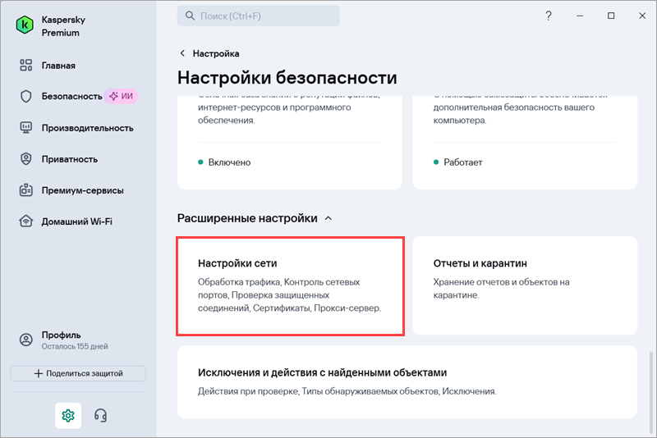Open the Главная section icon
This screenshot has width=657, height=438.
(x=26, y=66)
